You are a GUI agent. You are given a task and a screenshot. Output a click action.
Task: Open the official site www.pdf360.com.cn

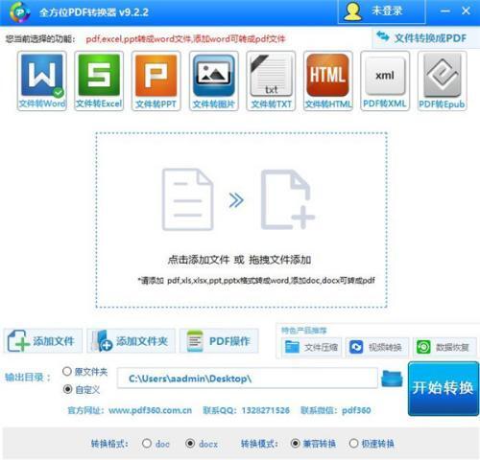pos(150,410)
